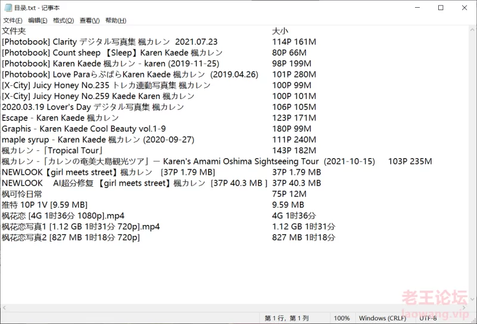The image size is (477, 324).
Task: Click the size value 100P 101M
Action: 294,96
